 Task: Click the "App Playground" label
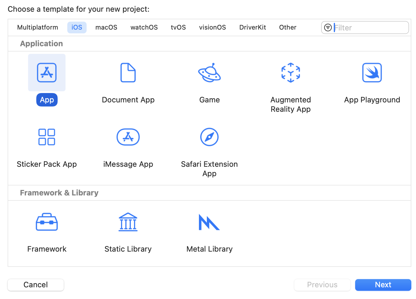click(372, 100)
